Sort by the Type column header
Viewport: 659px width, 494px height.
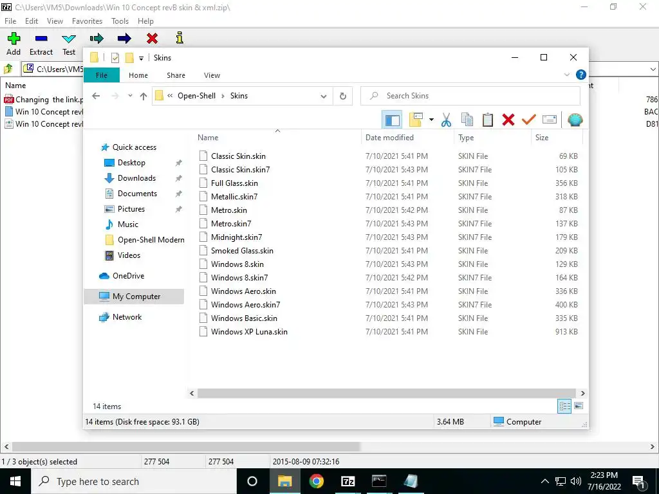tap(492, 138)
